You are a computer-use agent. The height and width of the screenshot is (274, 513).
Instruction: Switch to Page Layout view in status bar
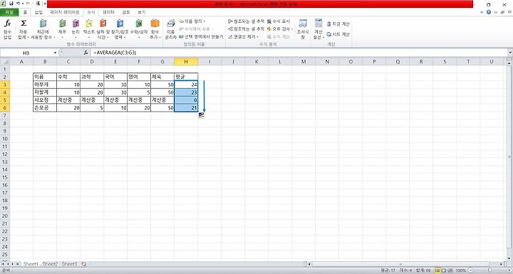point(445,270)
